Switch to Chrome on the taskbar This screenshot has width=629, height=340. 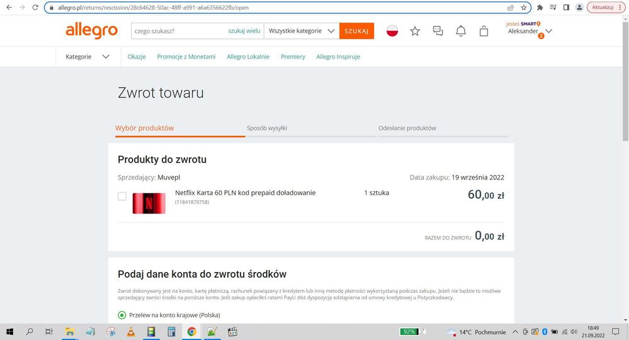point(192,332)
